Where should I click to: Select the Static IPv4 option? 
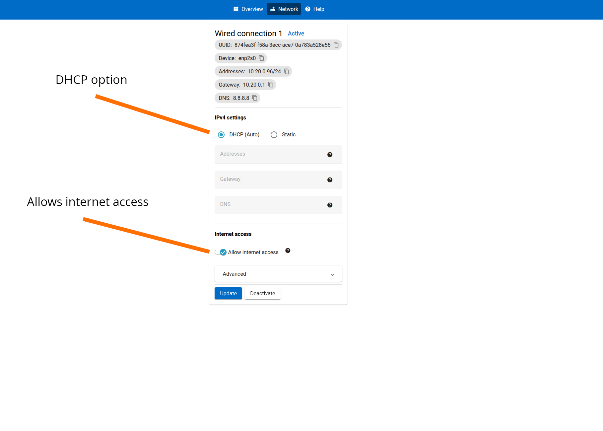click(x=274, y=135)
